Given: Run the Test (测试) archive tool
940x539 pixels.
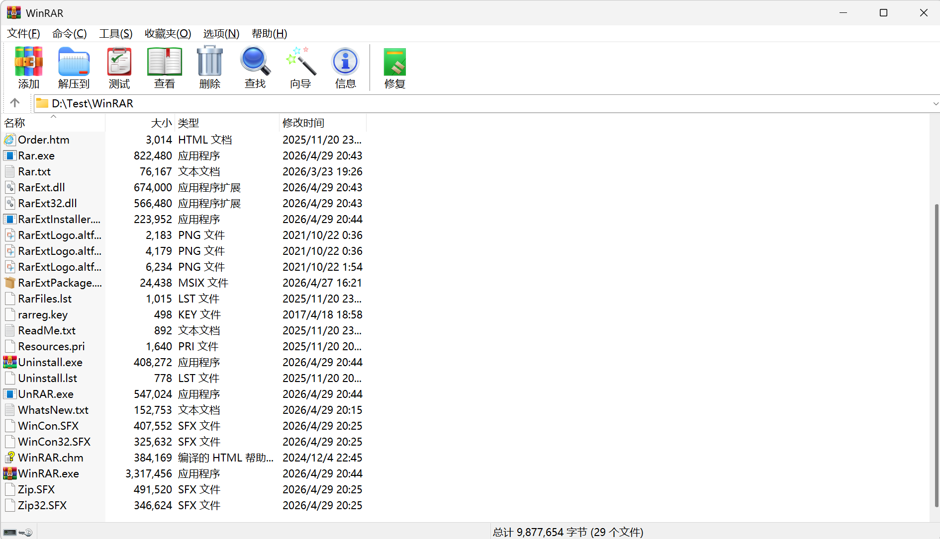Looking at the screenshot, I should [x=119, y=68].
